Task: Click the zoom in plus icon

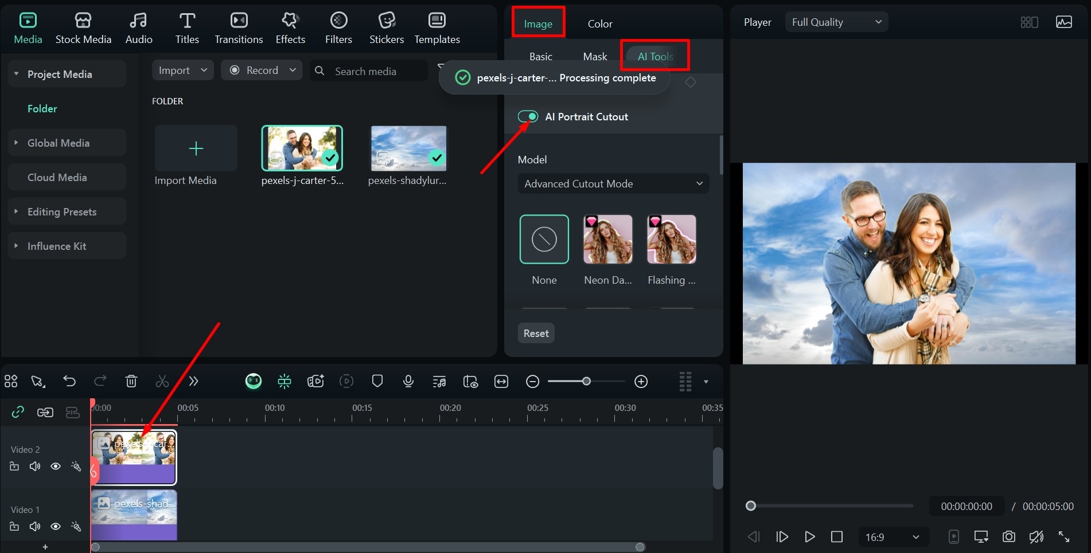Action: (641, 381)
